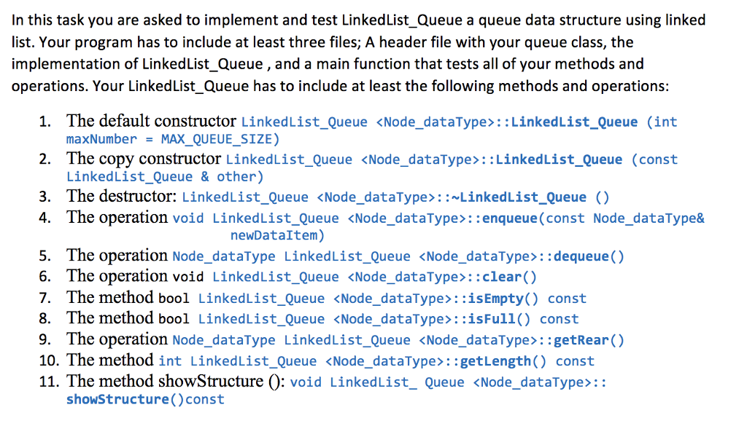The height and width of the screenshot is (442, 747).
Task: Click the bold getLength method name
Action: pos(495,361)
